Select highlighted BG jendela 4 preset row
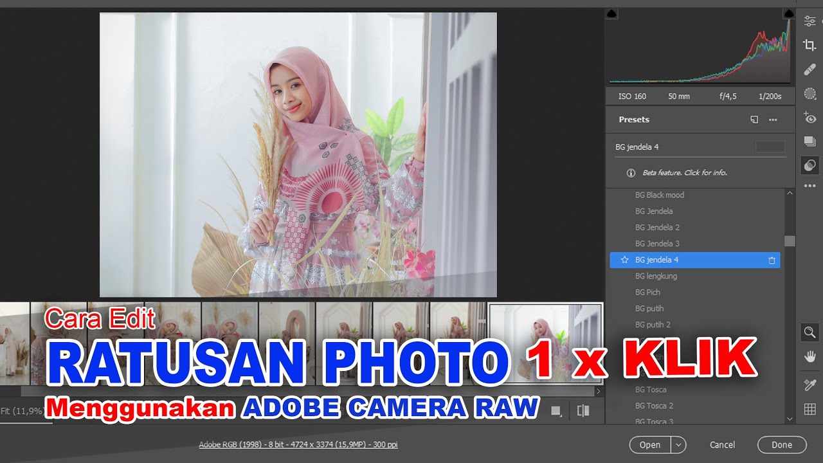823x463 pixels. (695, 260)
